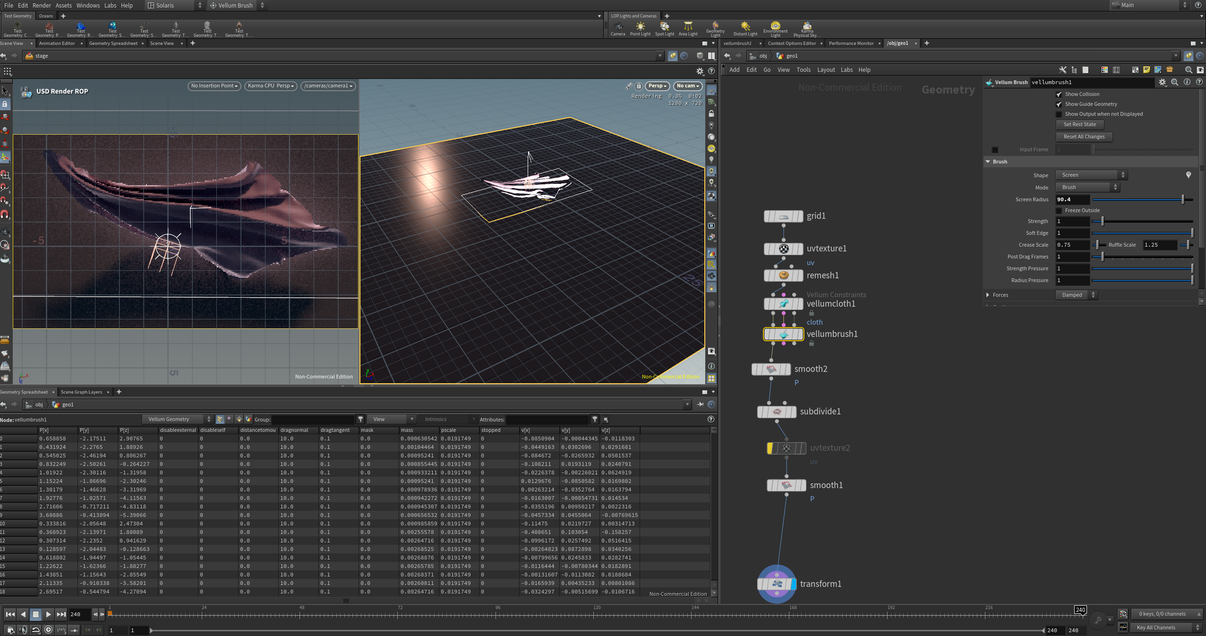Adjust the Screen Radius slider
The height and width of the screenshot is (636, 1206).
coord(1143,200)
